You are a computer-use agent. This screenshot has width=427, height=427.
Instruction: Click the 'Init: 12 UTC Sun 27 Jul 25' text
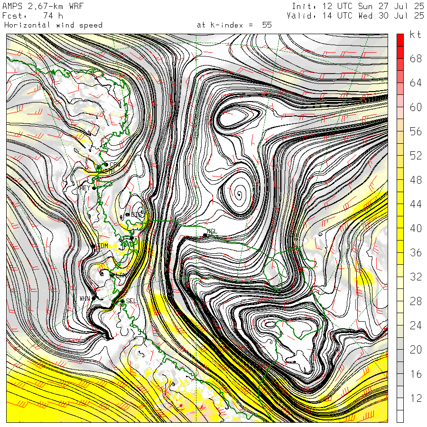point(358,6)
